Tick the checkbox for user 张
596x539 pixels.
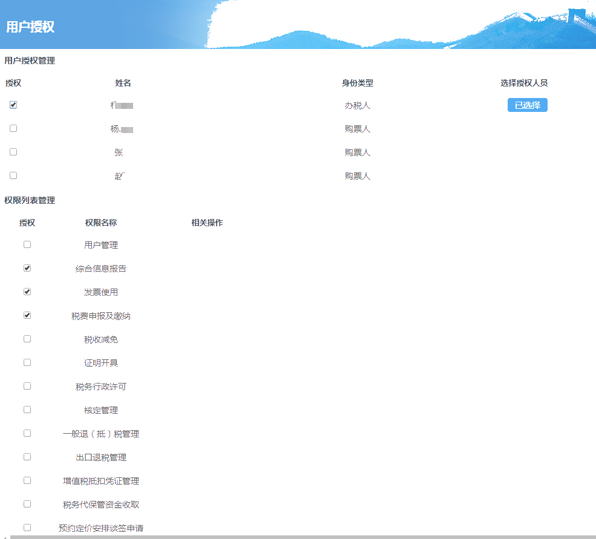13,152
